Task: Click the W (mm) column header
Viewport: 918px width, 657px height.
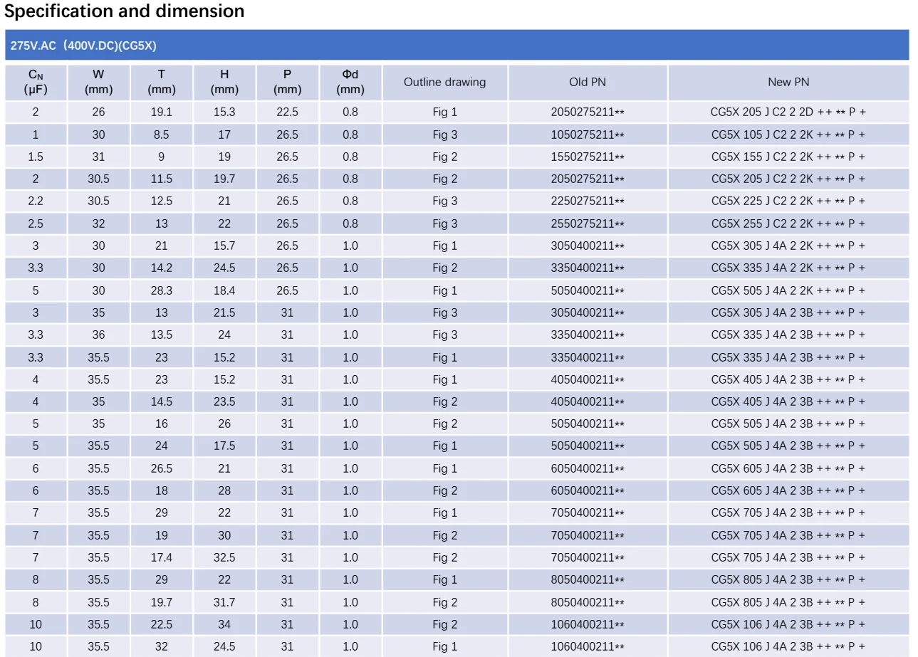Action: coord(98,82)
